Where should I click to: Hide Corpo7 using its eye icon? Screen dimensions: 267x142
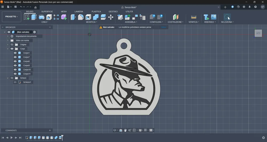coord(15,57)
